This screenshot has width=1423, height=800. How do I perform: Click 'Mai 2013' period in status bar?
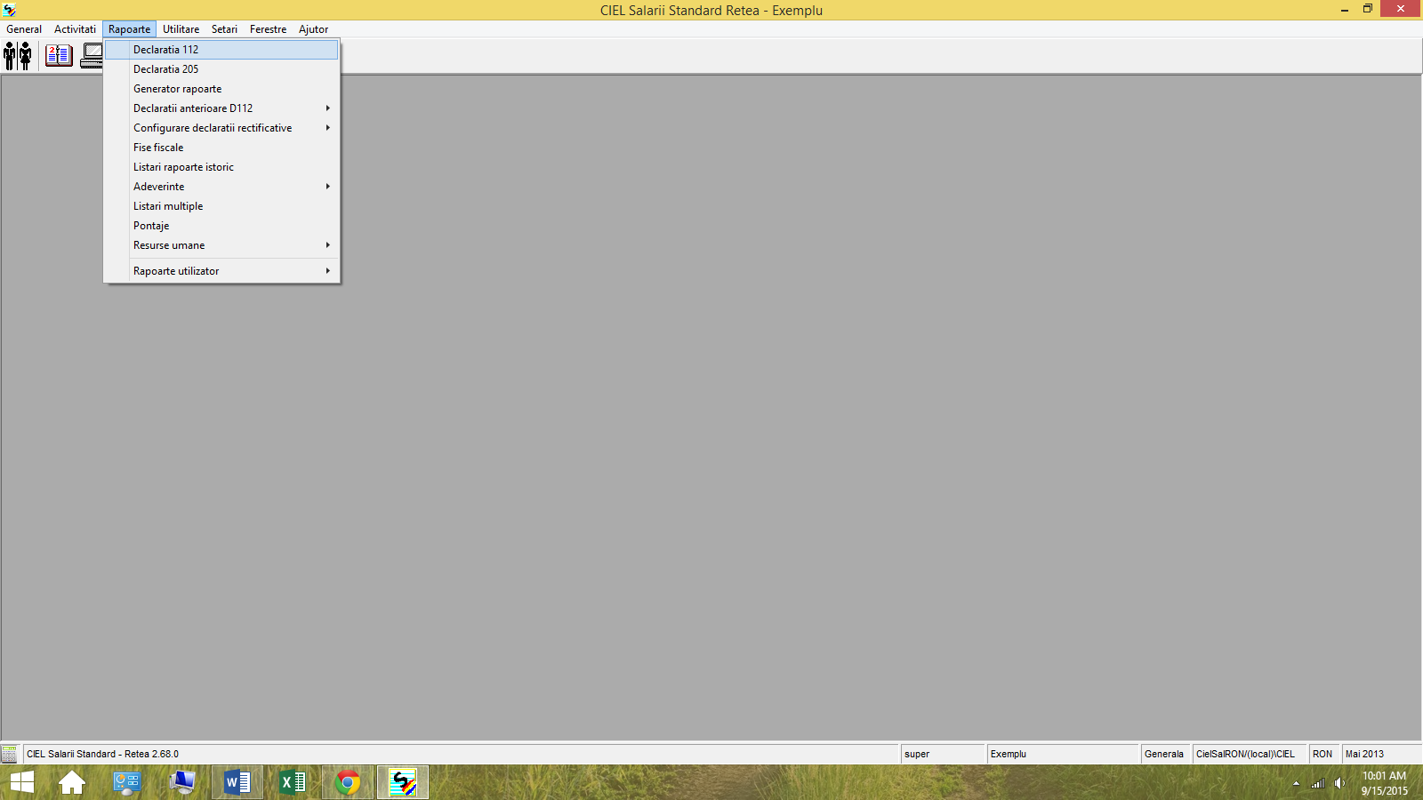coord(1364,754)
